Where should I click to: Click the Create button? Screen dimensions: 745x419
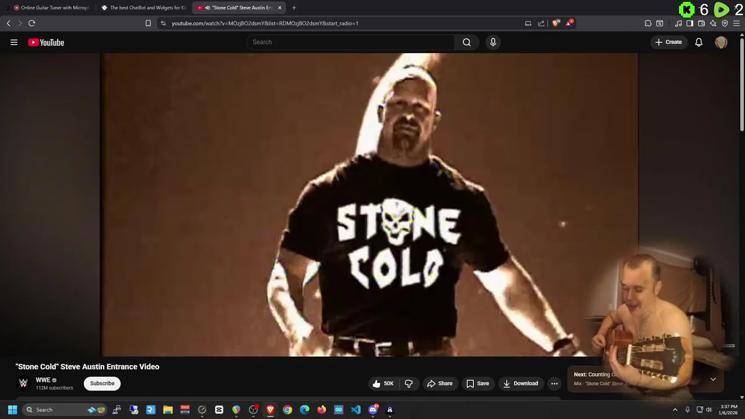[x=669, y=42]
